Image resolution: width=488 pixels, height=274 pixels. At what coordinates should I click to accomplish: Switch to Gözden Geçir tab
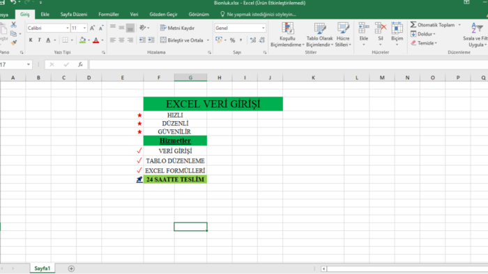163,15
